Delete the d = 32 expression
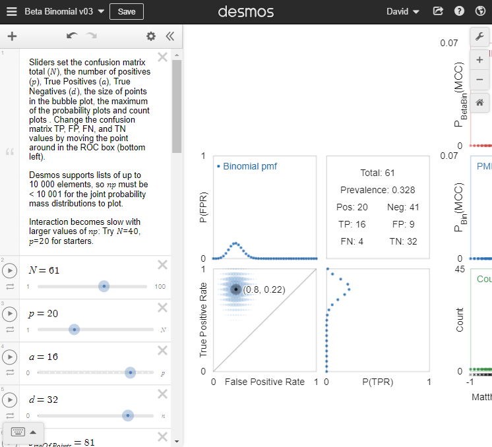This screenshot has width=492, height=447. 162,394
